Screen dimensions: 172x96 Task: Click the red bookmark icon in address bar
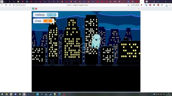pyautogui.click(x=142, y=5)
